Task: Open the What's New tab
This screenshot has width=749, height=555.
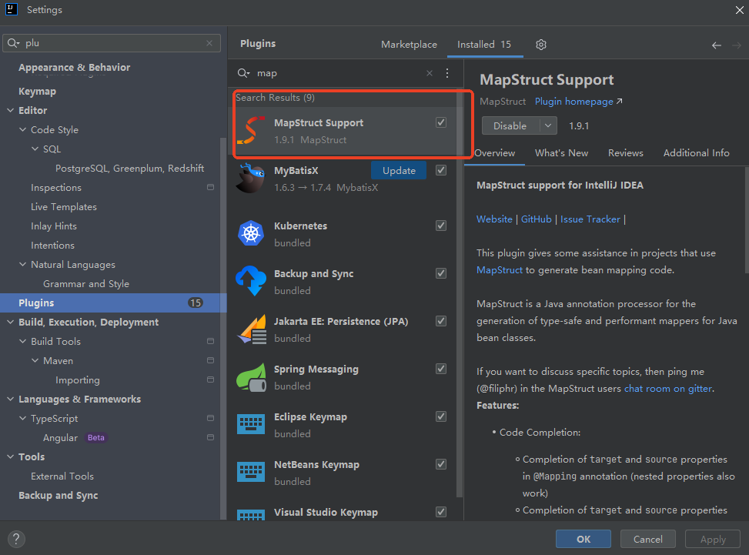Action: point(561,153)
